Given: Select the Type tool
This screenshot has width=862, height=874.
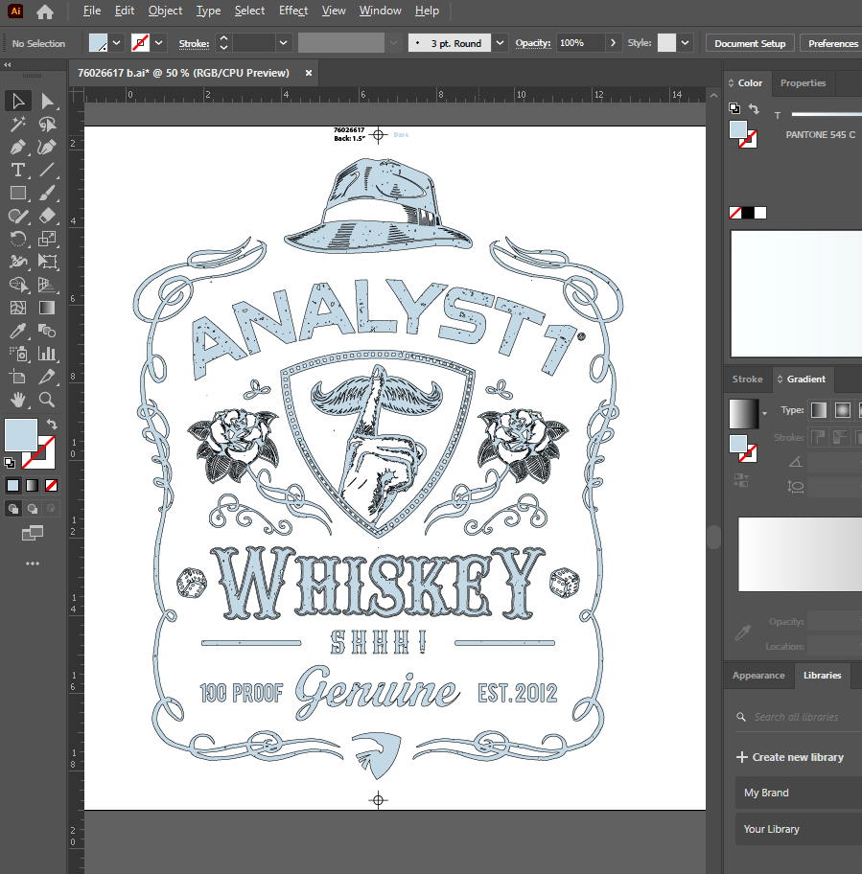Looking at the screenshot, I should [17, 171].
